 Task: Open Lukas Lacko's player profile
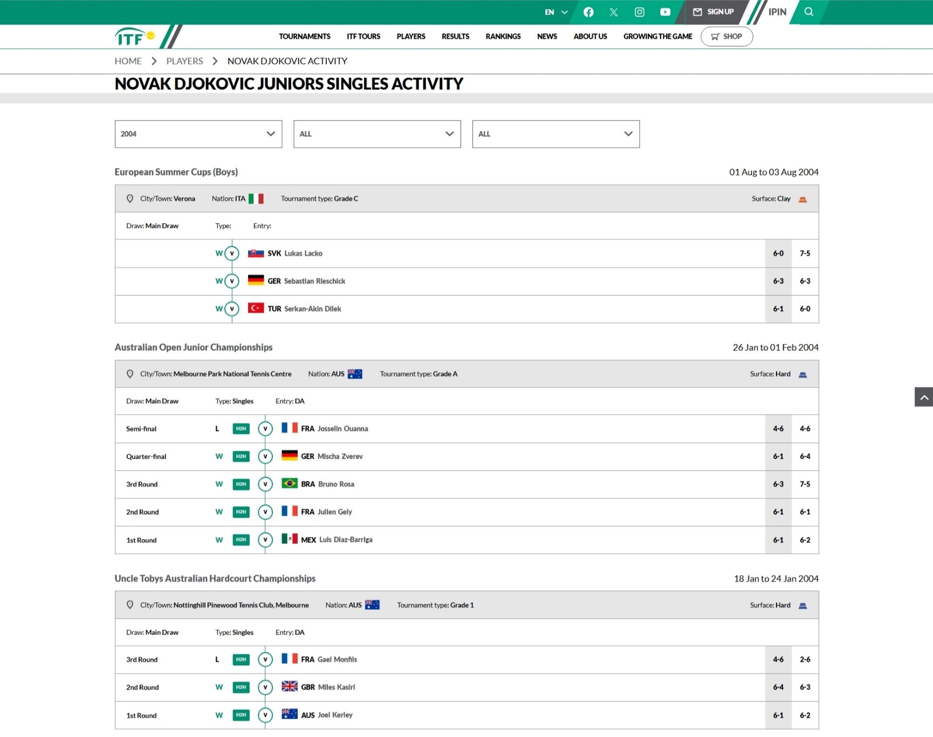coord(304,253)
